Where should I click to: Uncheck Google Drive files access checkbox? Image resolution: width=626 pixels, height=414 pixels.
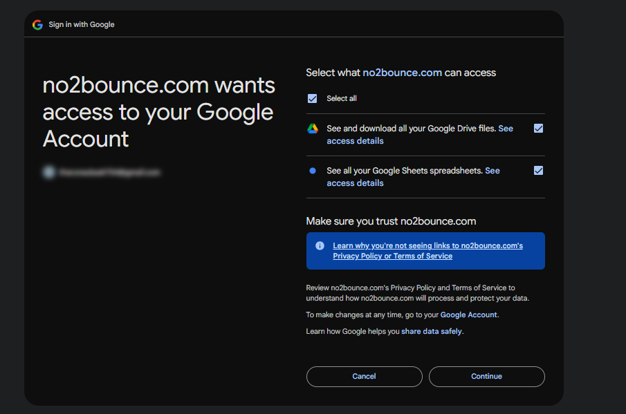pyautogui.click(x=538, y=129)
